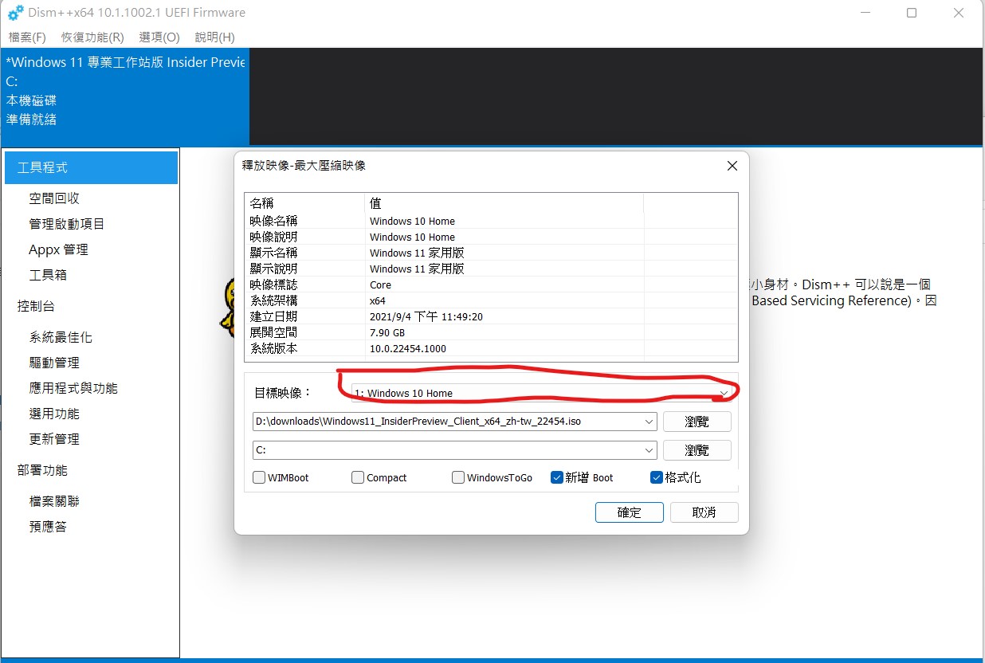Screen dimensions: 985x663
Task: Select the 顯示說明 row
Action: [x=492, y=269]
